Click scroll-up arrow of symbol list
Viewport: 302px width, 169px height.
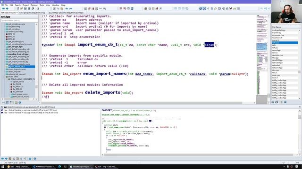36,24
